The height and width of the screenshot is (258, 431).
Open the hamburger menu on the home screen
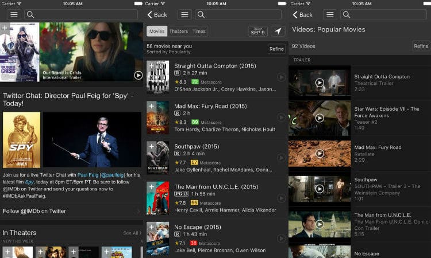tap(14, 14)
